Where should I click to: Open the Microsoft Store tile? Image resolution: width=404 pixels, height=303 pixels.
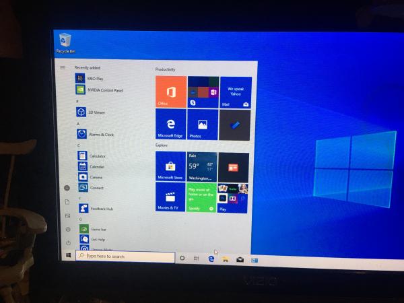coord(170,166)
